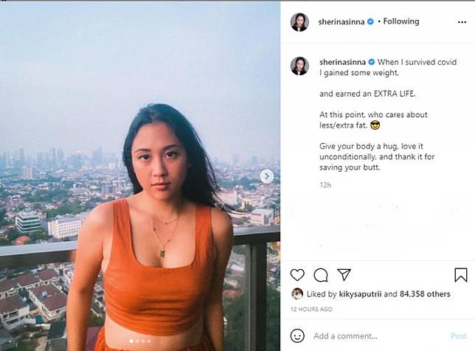Save post with the bookmark icon
Viewport: 475px width, 351px height.
point(460,275)
